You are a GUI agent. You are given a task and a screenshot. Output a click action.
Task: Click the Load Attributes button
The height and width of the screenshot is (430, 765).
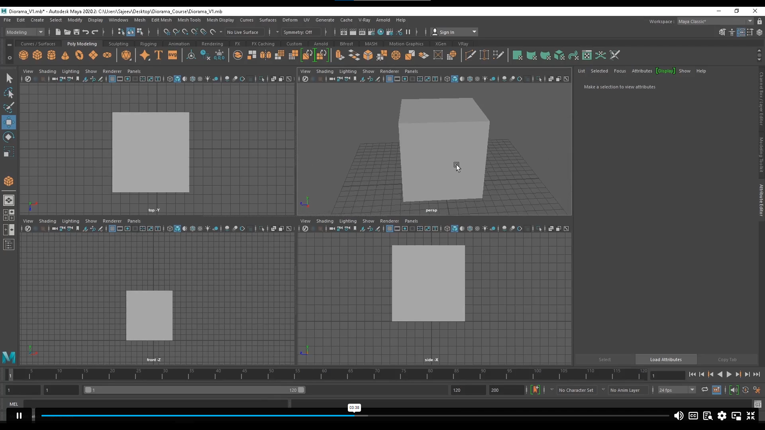(666, 360)
